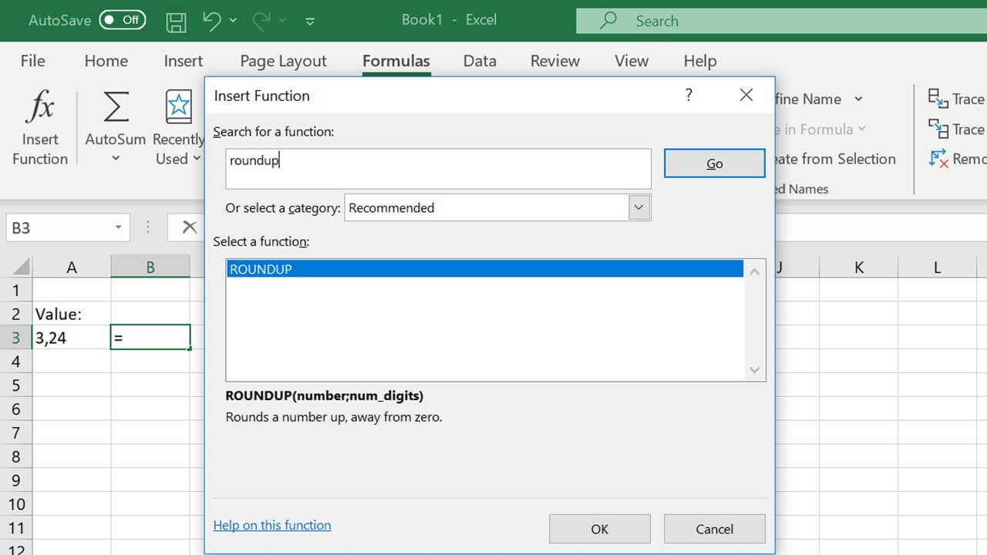Select the AutoSum sigma icon
987x555 pixels.
[114, 108]
